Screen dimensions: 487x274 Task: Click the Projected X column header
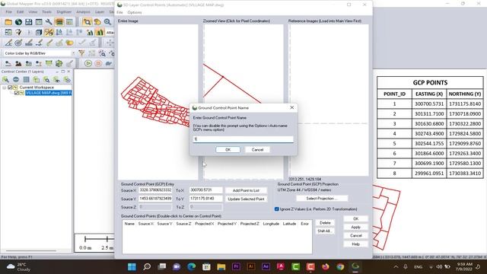(x=204, y=224)
